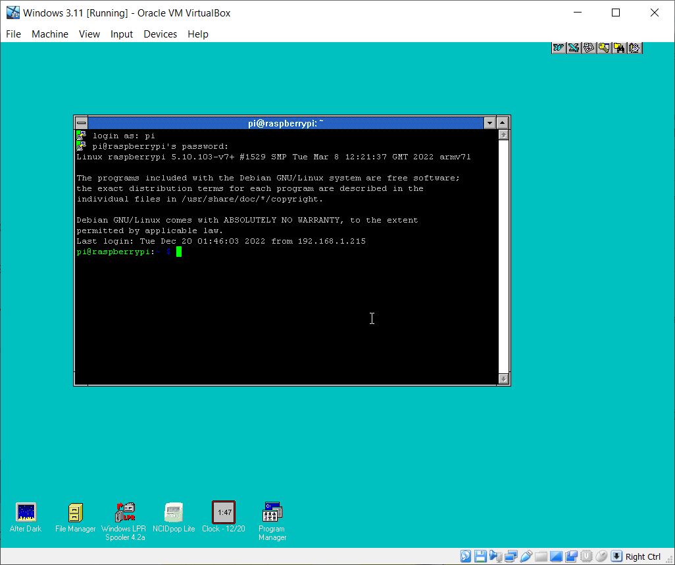Viewport: 675px width, 565px height.
Task: Click the 'Last login' line in terminal
Action: [221, 241]
